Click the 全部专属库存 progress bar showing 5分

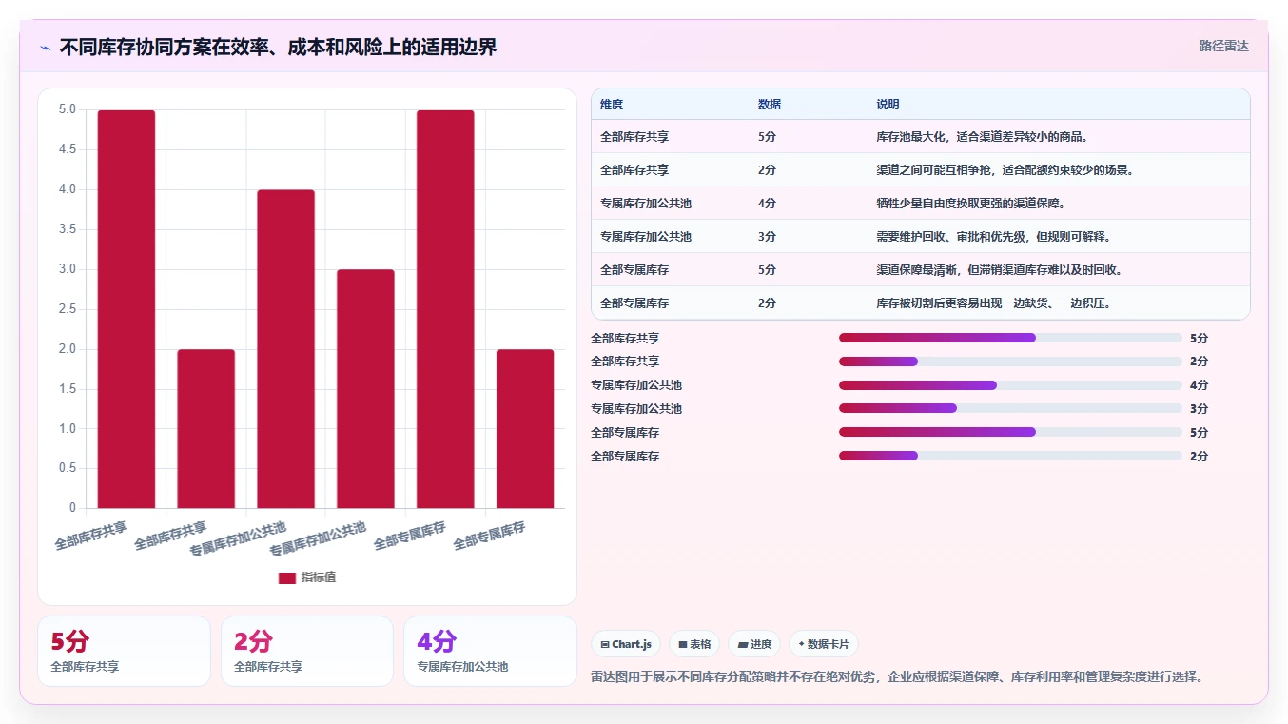tap(1010, 432)
